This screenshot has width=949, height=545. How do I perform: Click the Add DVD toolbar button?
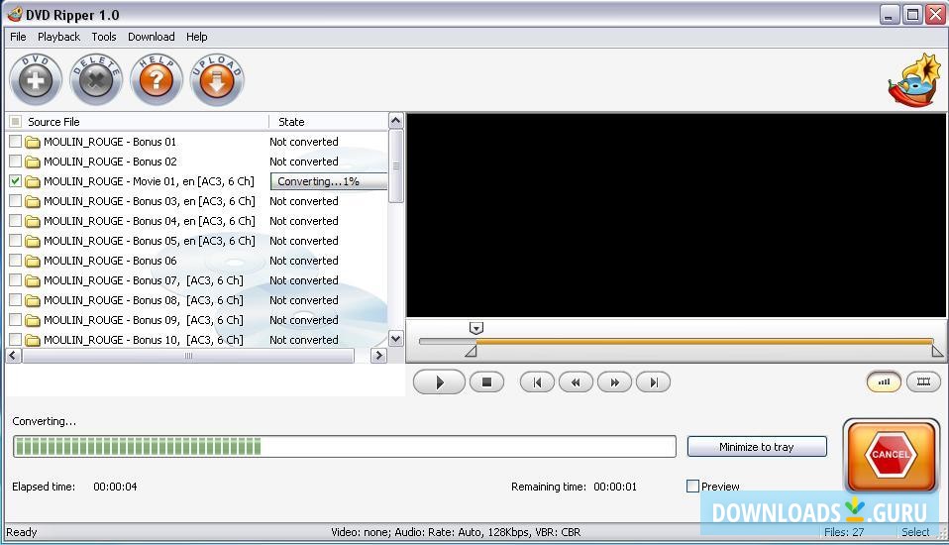click(x=36, y=80)
